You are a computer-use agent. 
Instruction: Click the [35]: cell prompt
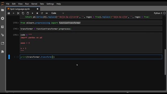pos(16,35)
